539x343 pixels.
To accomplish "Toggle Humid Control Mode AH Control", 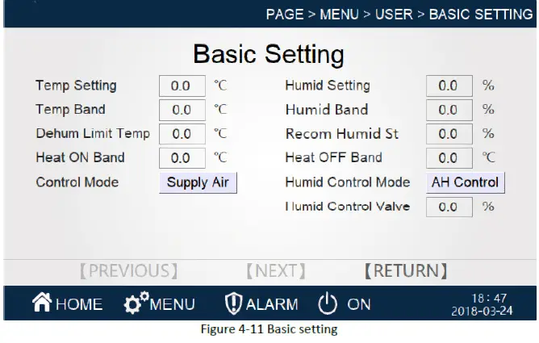I will click(465, 182).
